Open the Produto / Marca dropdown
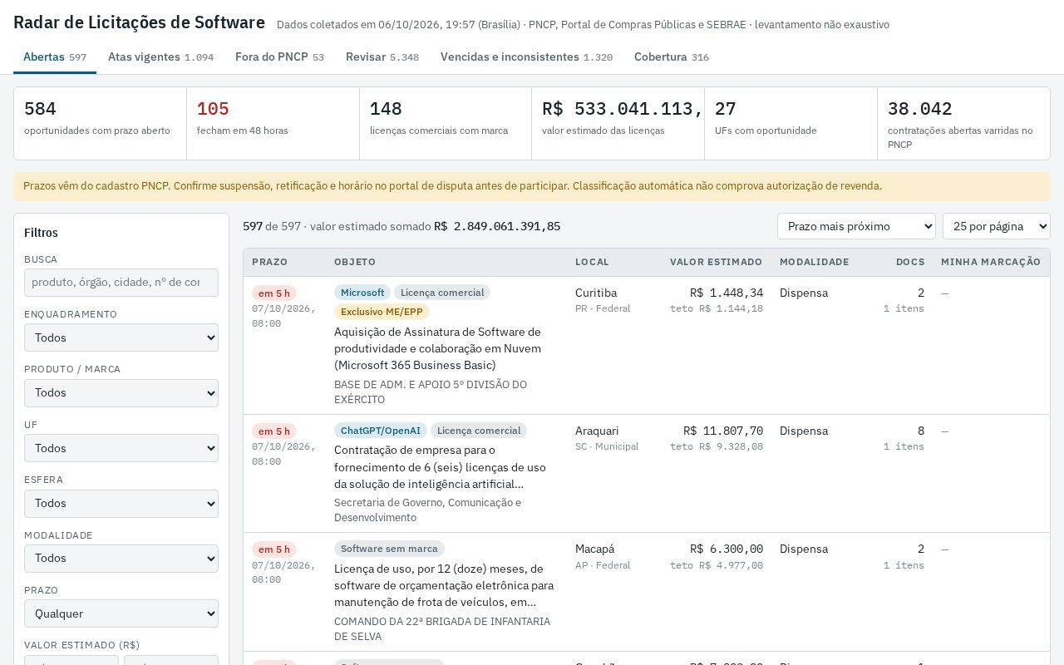This screenshot has width=1064, height=665. (121, 392)
